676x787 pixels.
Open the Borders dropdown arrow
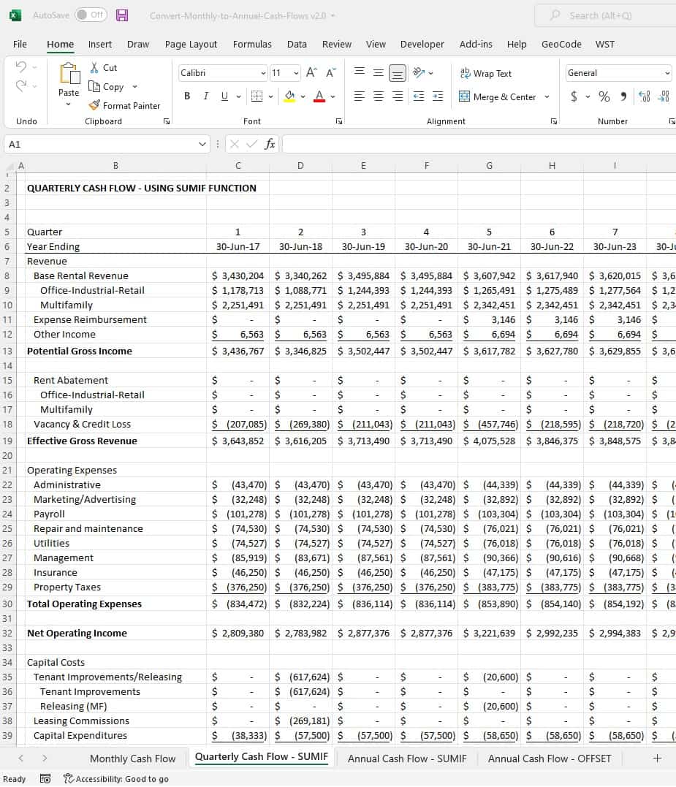271,96
